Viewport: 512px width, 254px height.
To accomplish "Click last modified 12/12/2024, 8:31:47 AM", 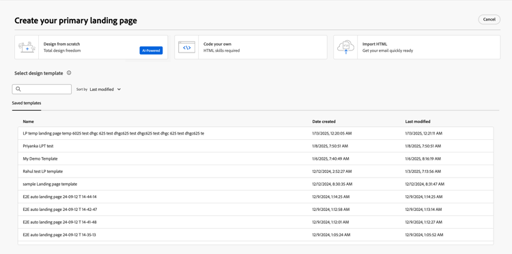I will [425, 184].
